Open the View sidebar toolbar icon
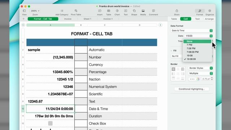This screenshot has width=231, height=130. (24, 11)
